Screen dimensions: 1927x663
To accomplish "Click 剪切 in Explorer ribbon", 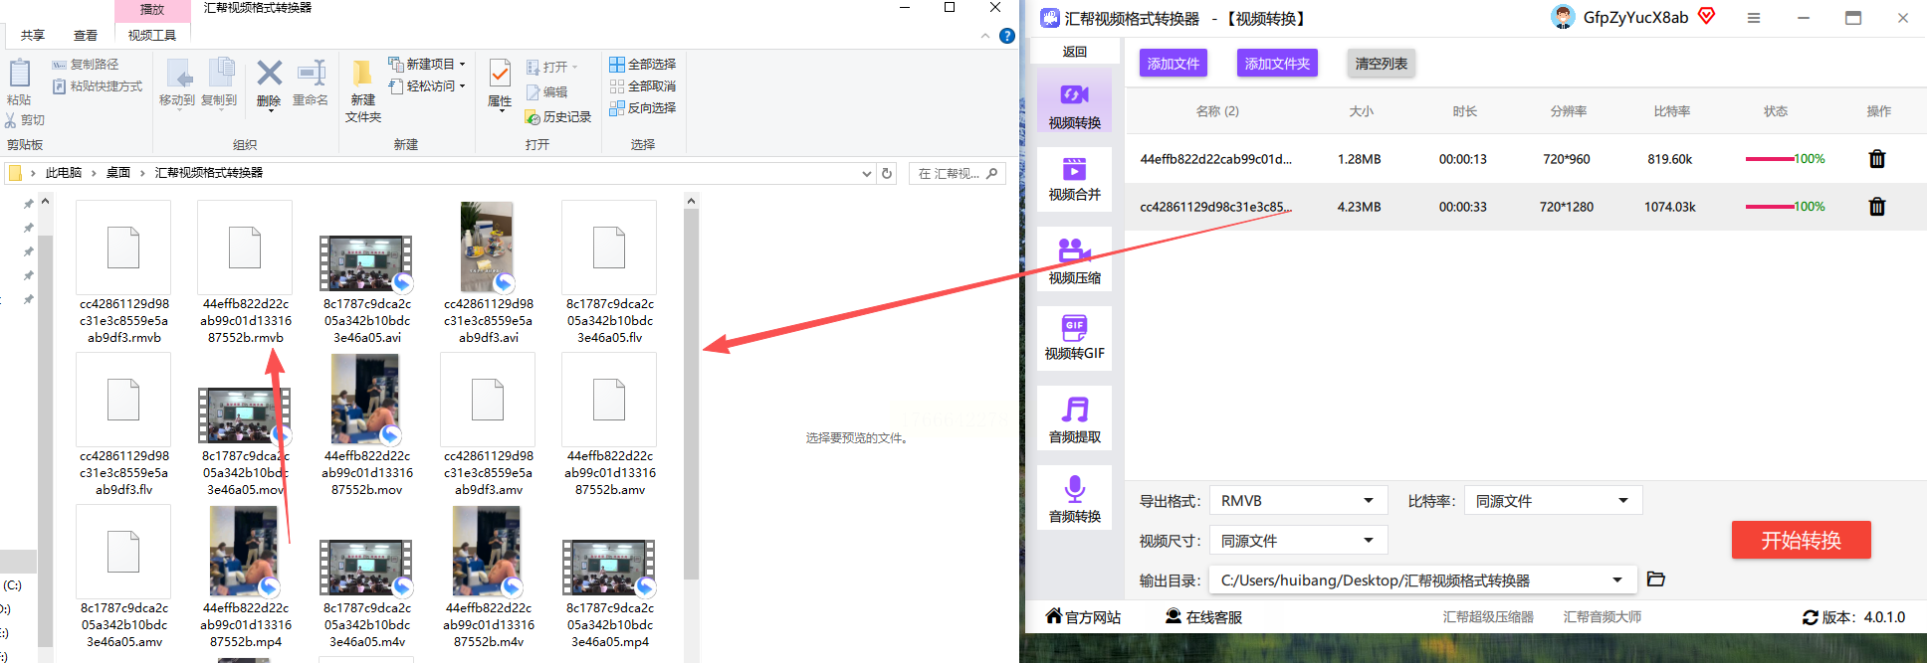I will click(x=25, y=120).
